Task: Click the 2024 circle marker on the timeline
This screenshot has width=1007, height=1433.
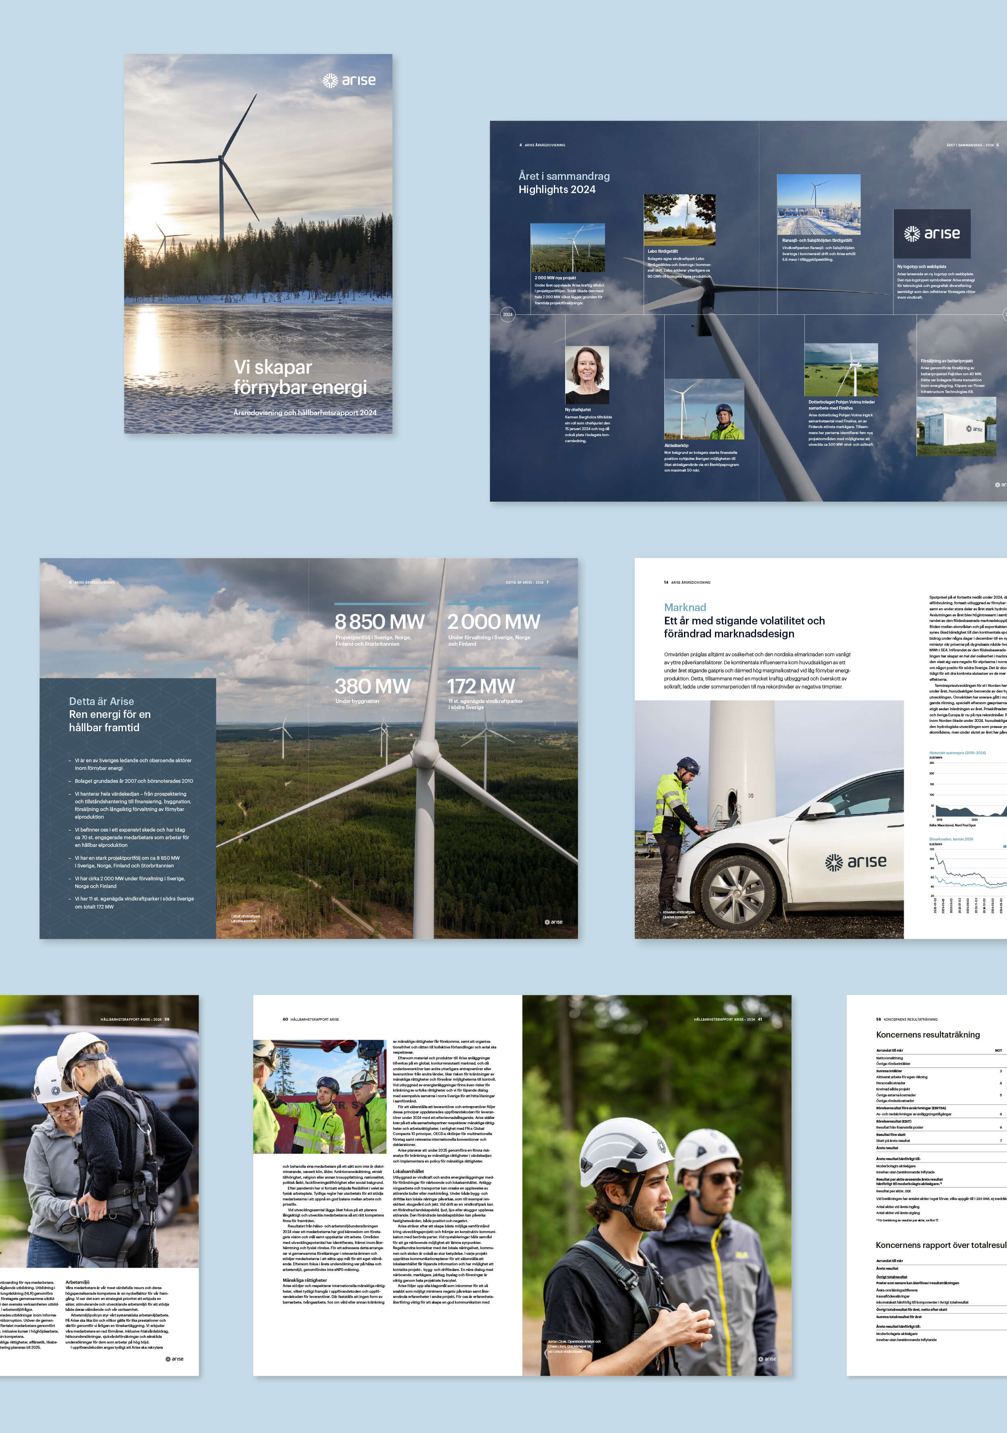Action: coord(508,314)
